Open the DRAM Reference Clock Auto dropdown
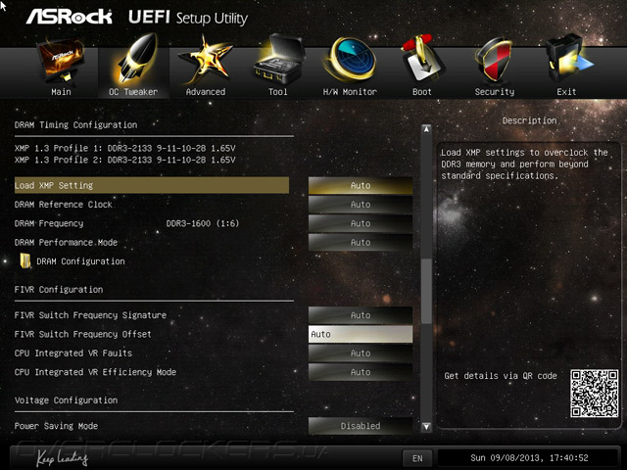This screenshot has width=627, height=470. coord(361,205)
